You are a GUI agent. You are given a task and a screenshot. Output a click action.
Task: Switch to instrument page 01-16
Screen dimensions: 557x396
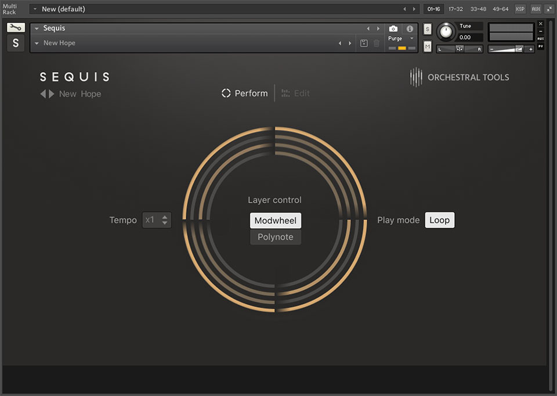click(x=433, y=9)
